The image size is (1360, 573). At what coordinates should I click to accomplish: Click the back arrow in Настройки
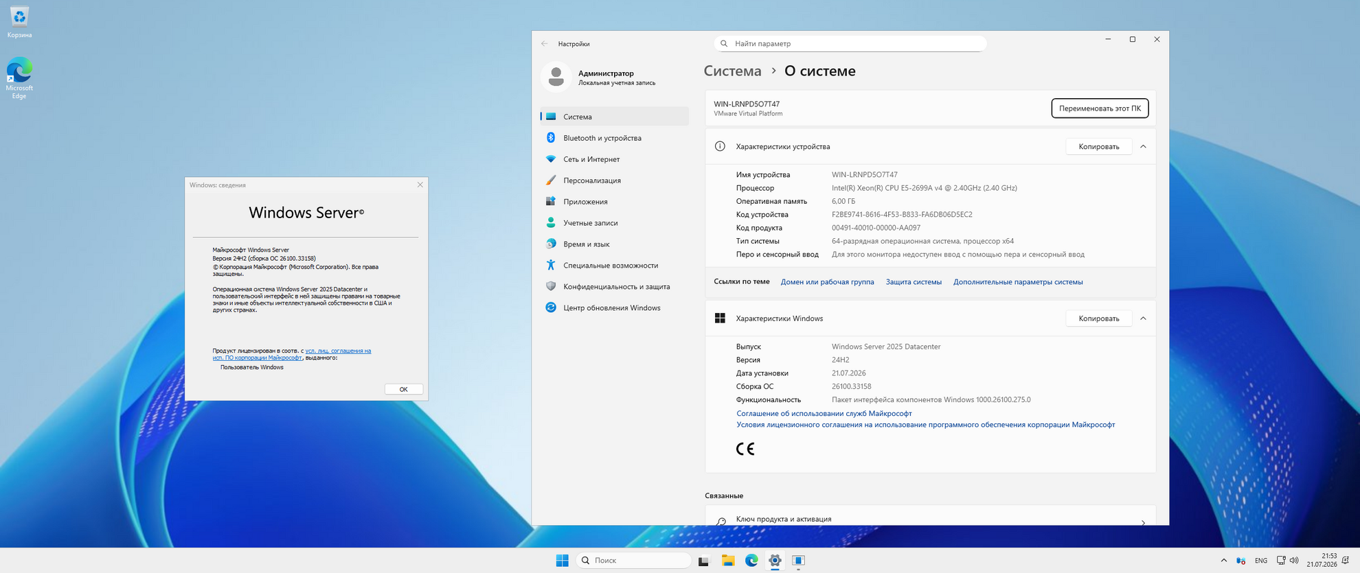click(545, 44)
